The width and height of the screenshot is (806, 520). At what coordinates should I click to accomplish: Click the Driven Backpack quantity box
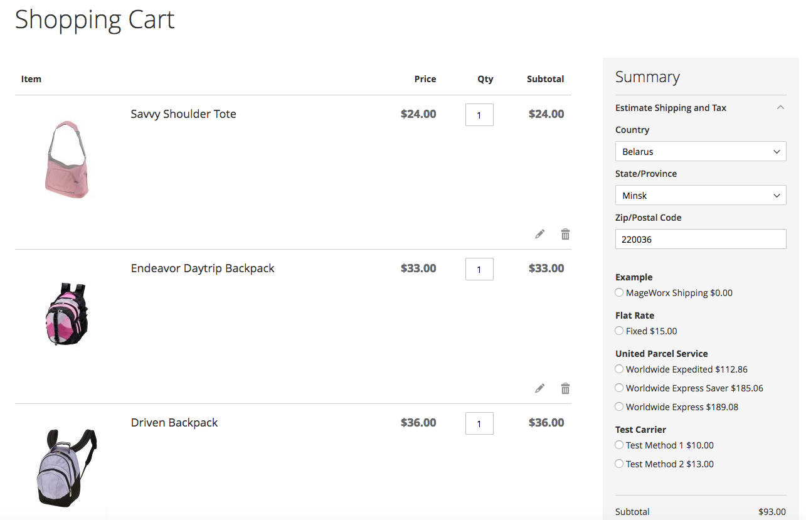479,423
